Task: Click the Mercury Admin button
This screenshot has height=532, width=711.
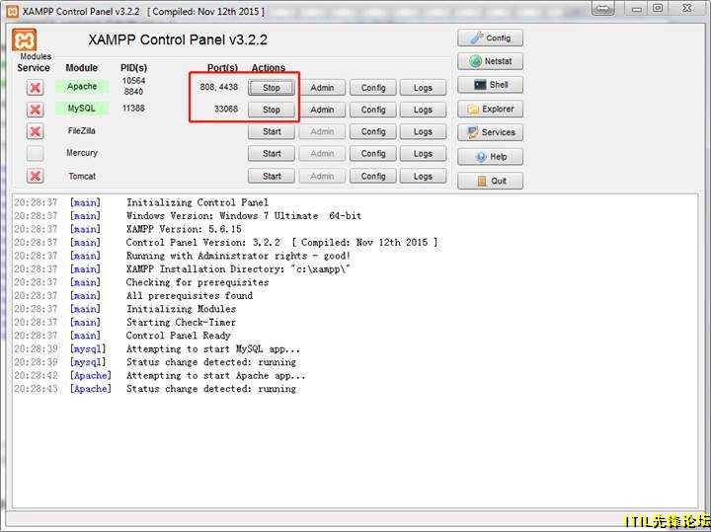Action: pos(322,154)
